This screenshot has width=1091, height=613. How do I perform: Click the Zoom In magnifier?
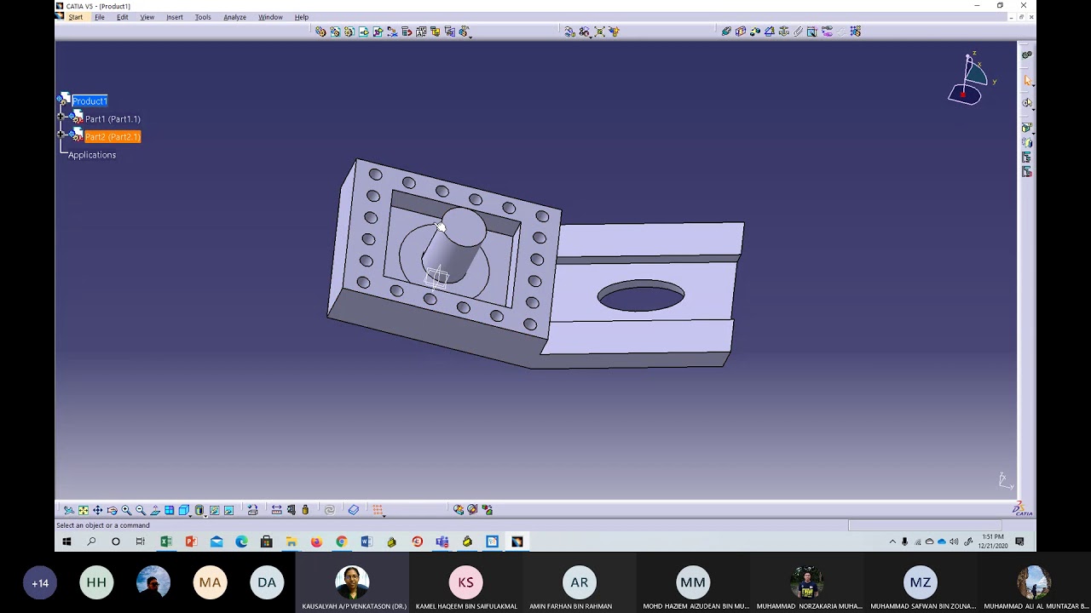coord(126,510)
